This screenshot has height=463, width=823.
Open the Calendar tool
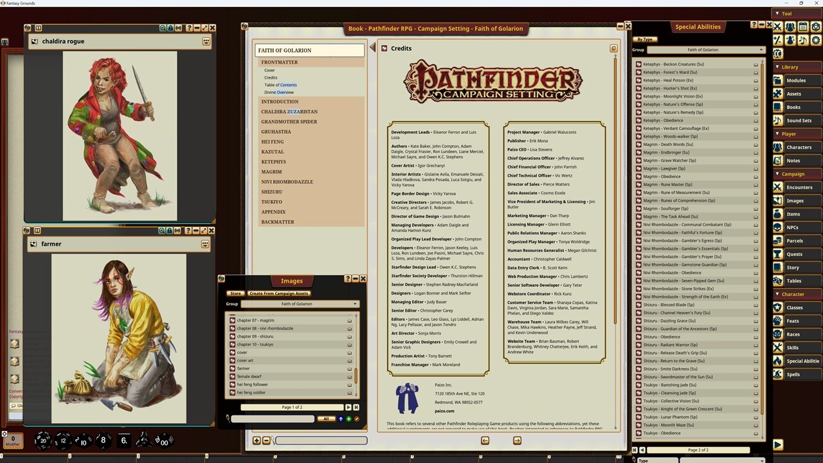coord(802,26)
